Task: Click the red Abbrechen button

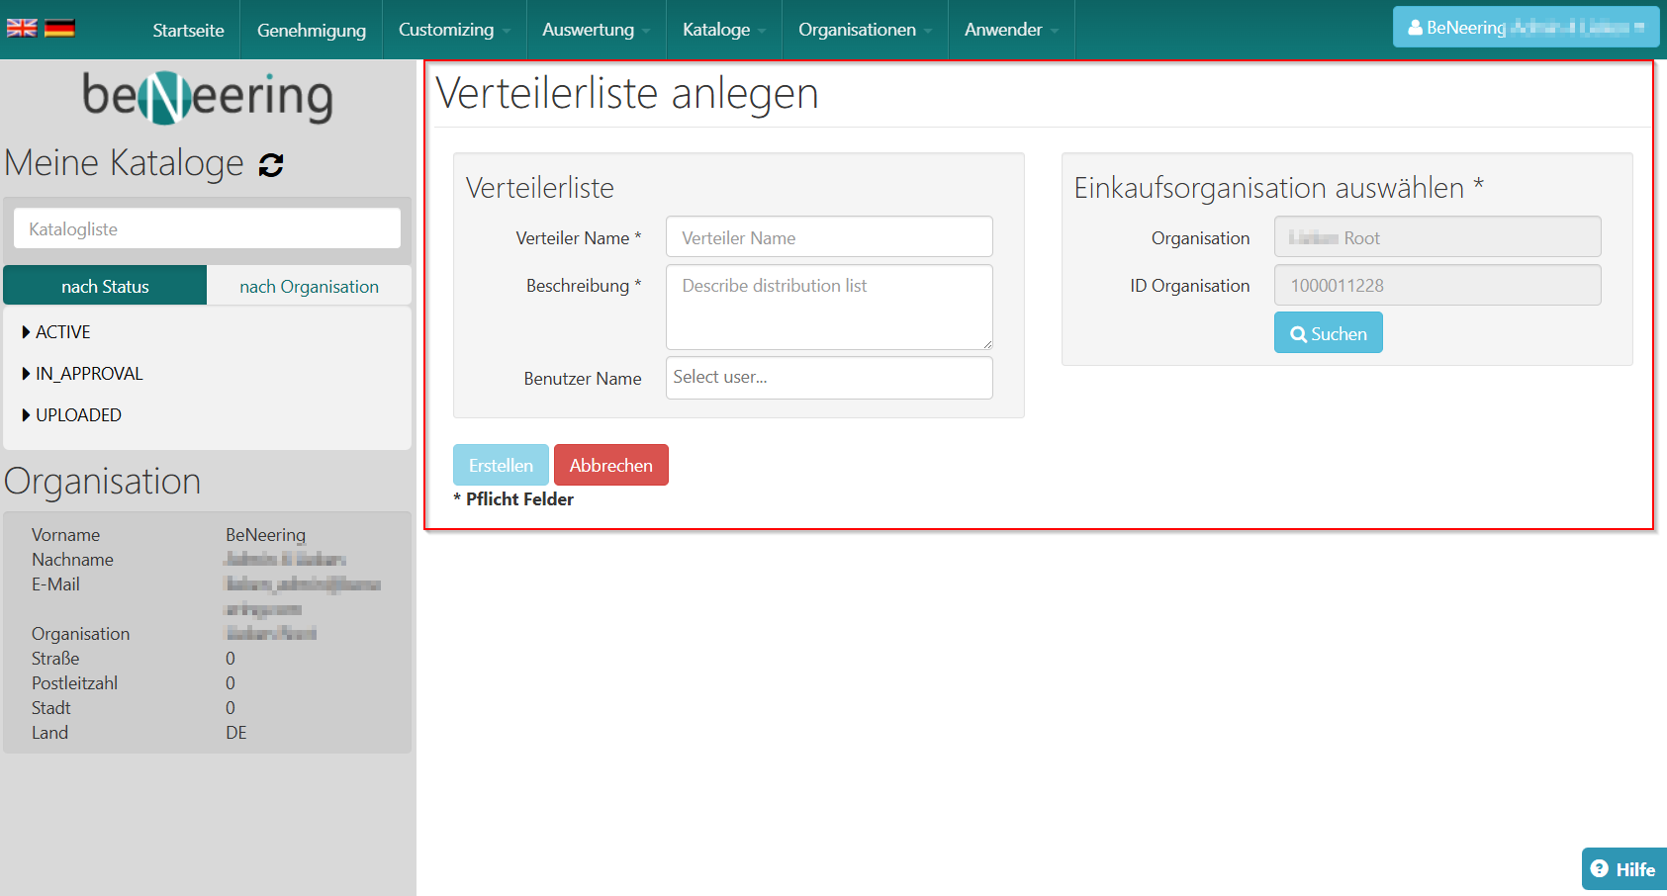Action: point(610,465)
